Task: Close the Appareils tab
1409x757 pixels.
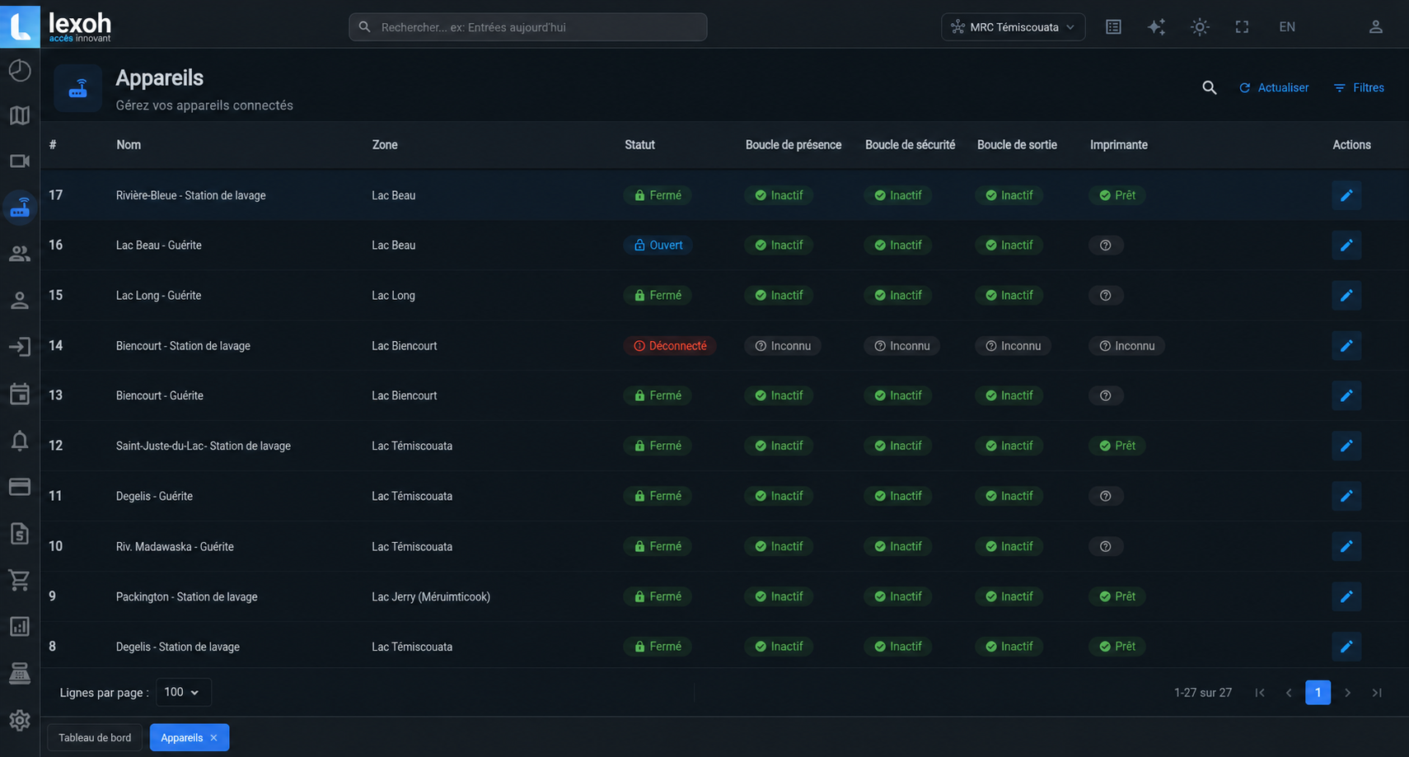Action: pyautogui.click(x=214, y=737)
